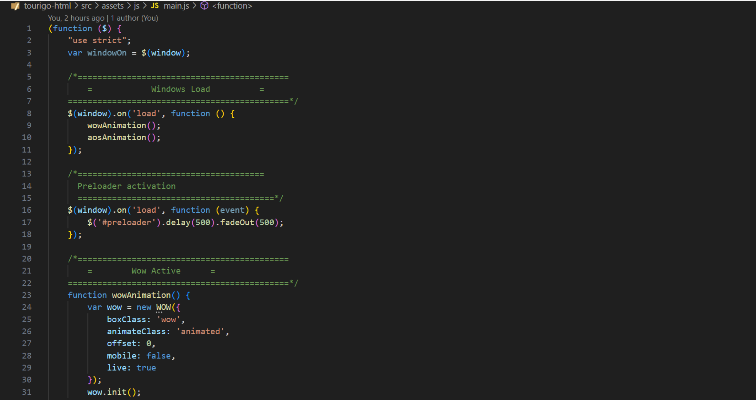The height and width of the screenshot is (400, 756).
Task: Expand the chevron after src
Action: pyautogui.click(x=97, y=6)
